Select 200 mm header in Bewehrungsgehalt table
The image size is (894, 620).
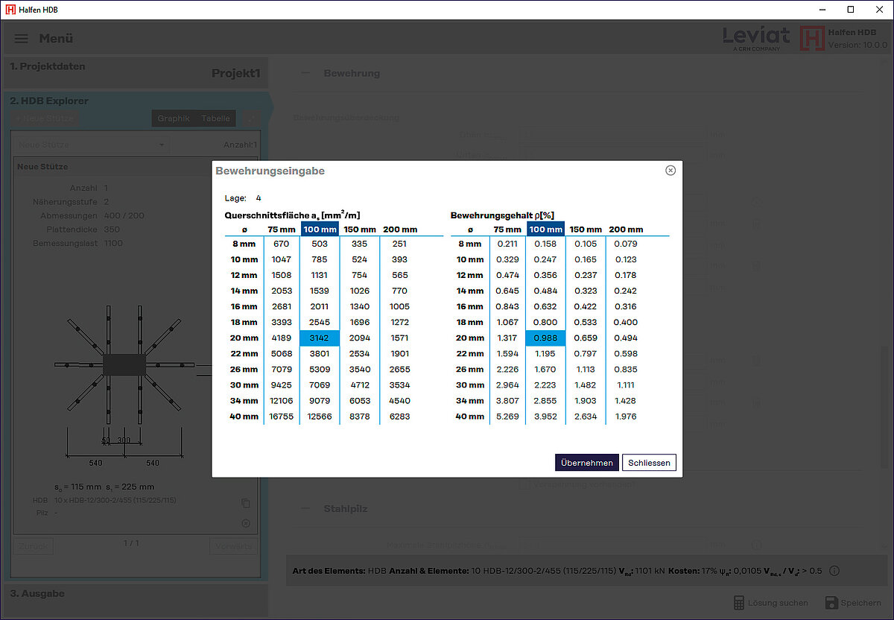(626, 229)
